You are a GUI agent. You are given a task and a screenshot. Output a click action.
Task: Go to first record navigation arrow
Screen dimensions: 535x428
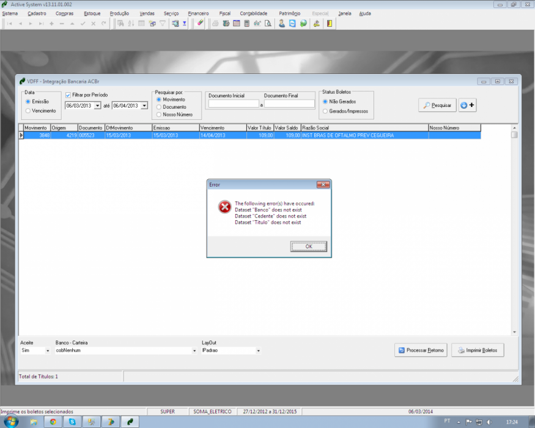pyautogui.click(x=10, y=24)
